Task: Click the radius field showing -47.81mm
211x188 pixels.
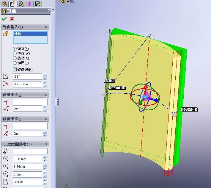Action: (27, 84)
